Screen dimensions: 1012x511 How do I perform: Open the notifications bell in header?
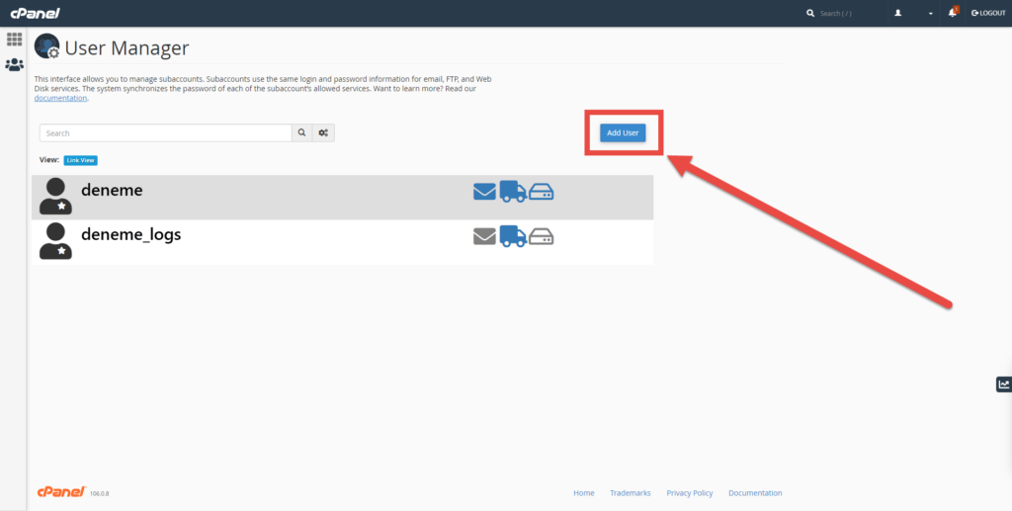(953, 13)
